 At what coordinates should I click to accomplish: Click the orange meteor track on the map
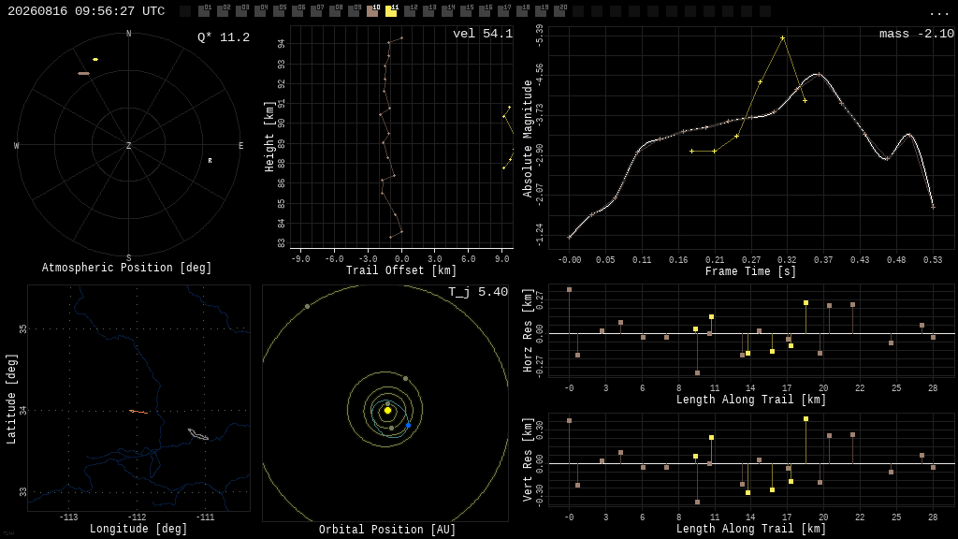(x=138, y=412)
